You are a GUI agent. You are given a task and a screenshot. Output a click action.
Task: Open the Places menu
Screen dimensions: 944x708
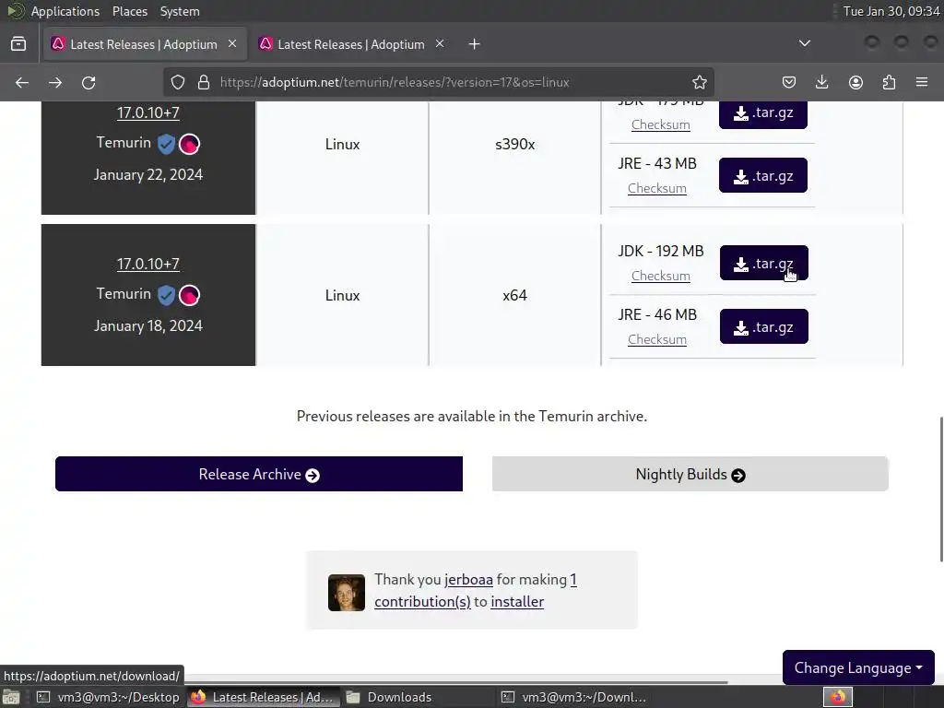(129, 11)
